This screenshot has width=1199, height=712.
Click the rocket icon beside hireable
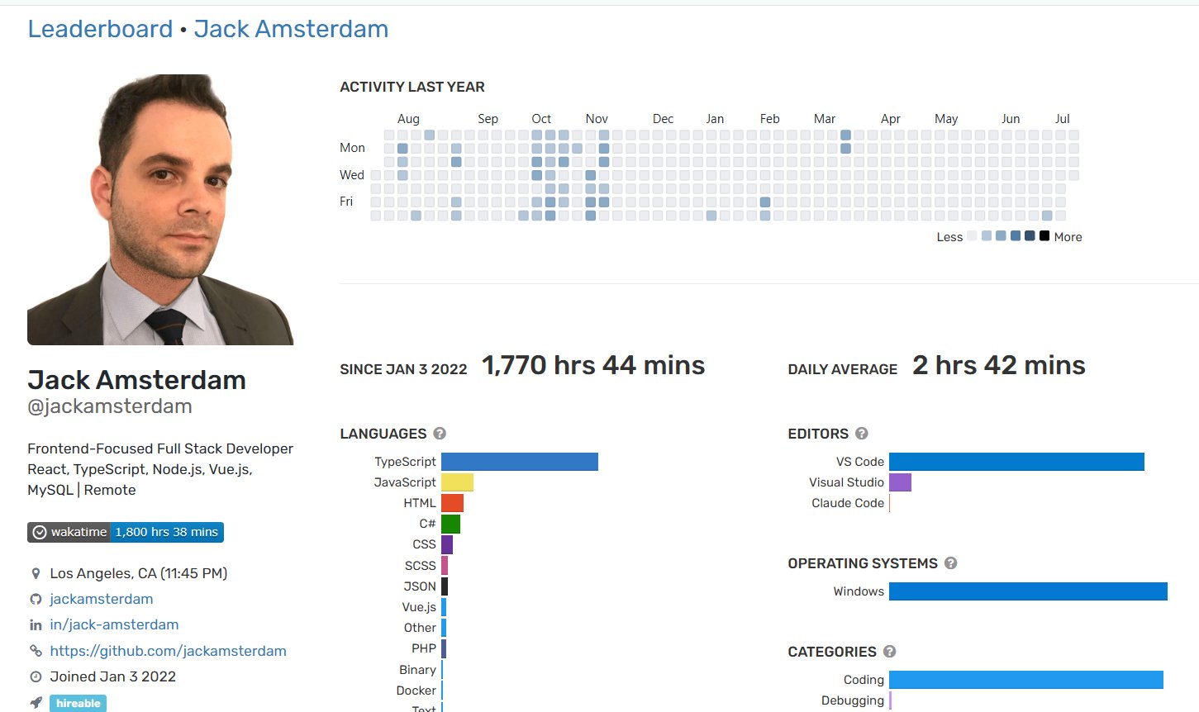point(36,703)
